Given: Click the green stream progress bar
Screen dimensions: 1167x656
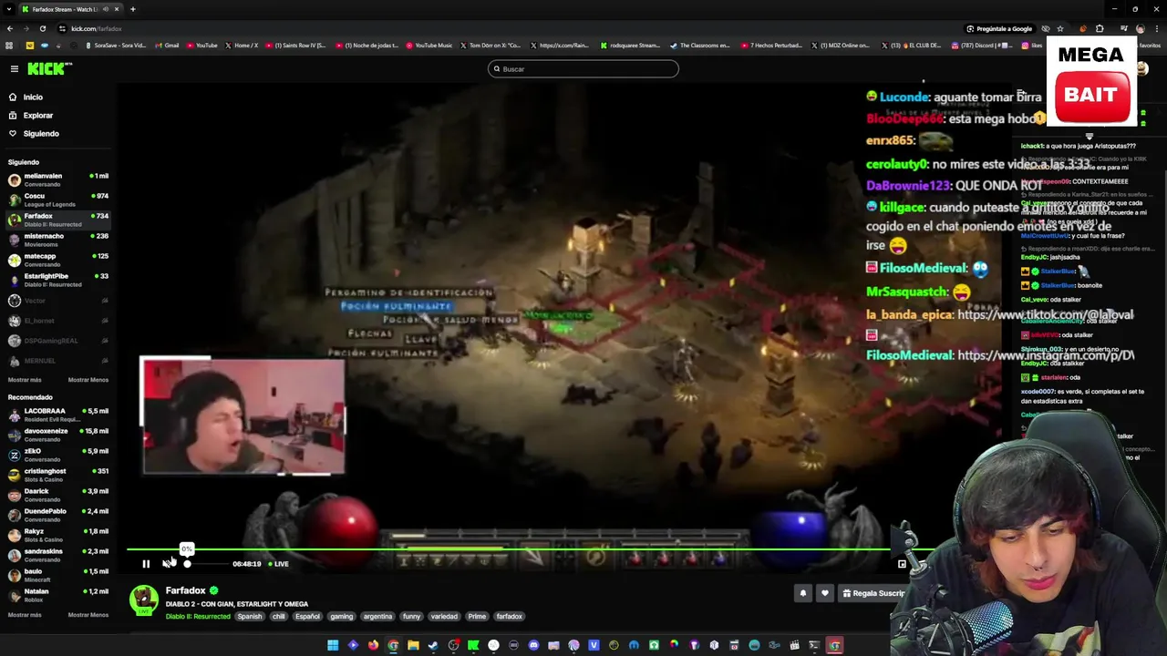Looking at the screenshot, I should [509, 549].
